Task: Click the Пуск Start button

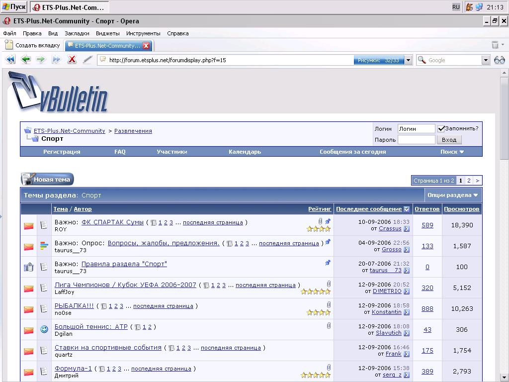Action: click(14, 7)
